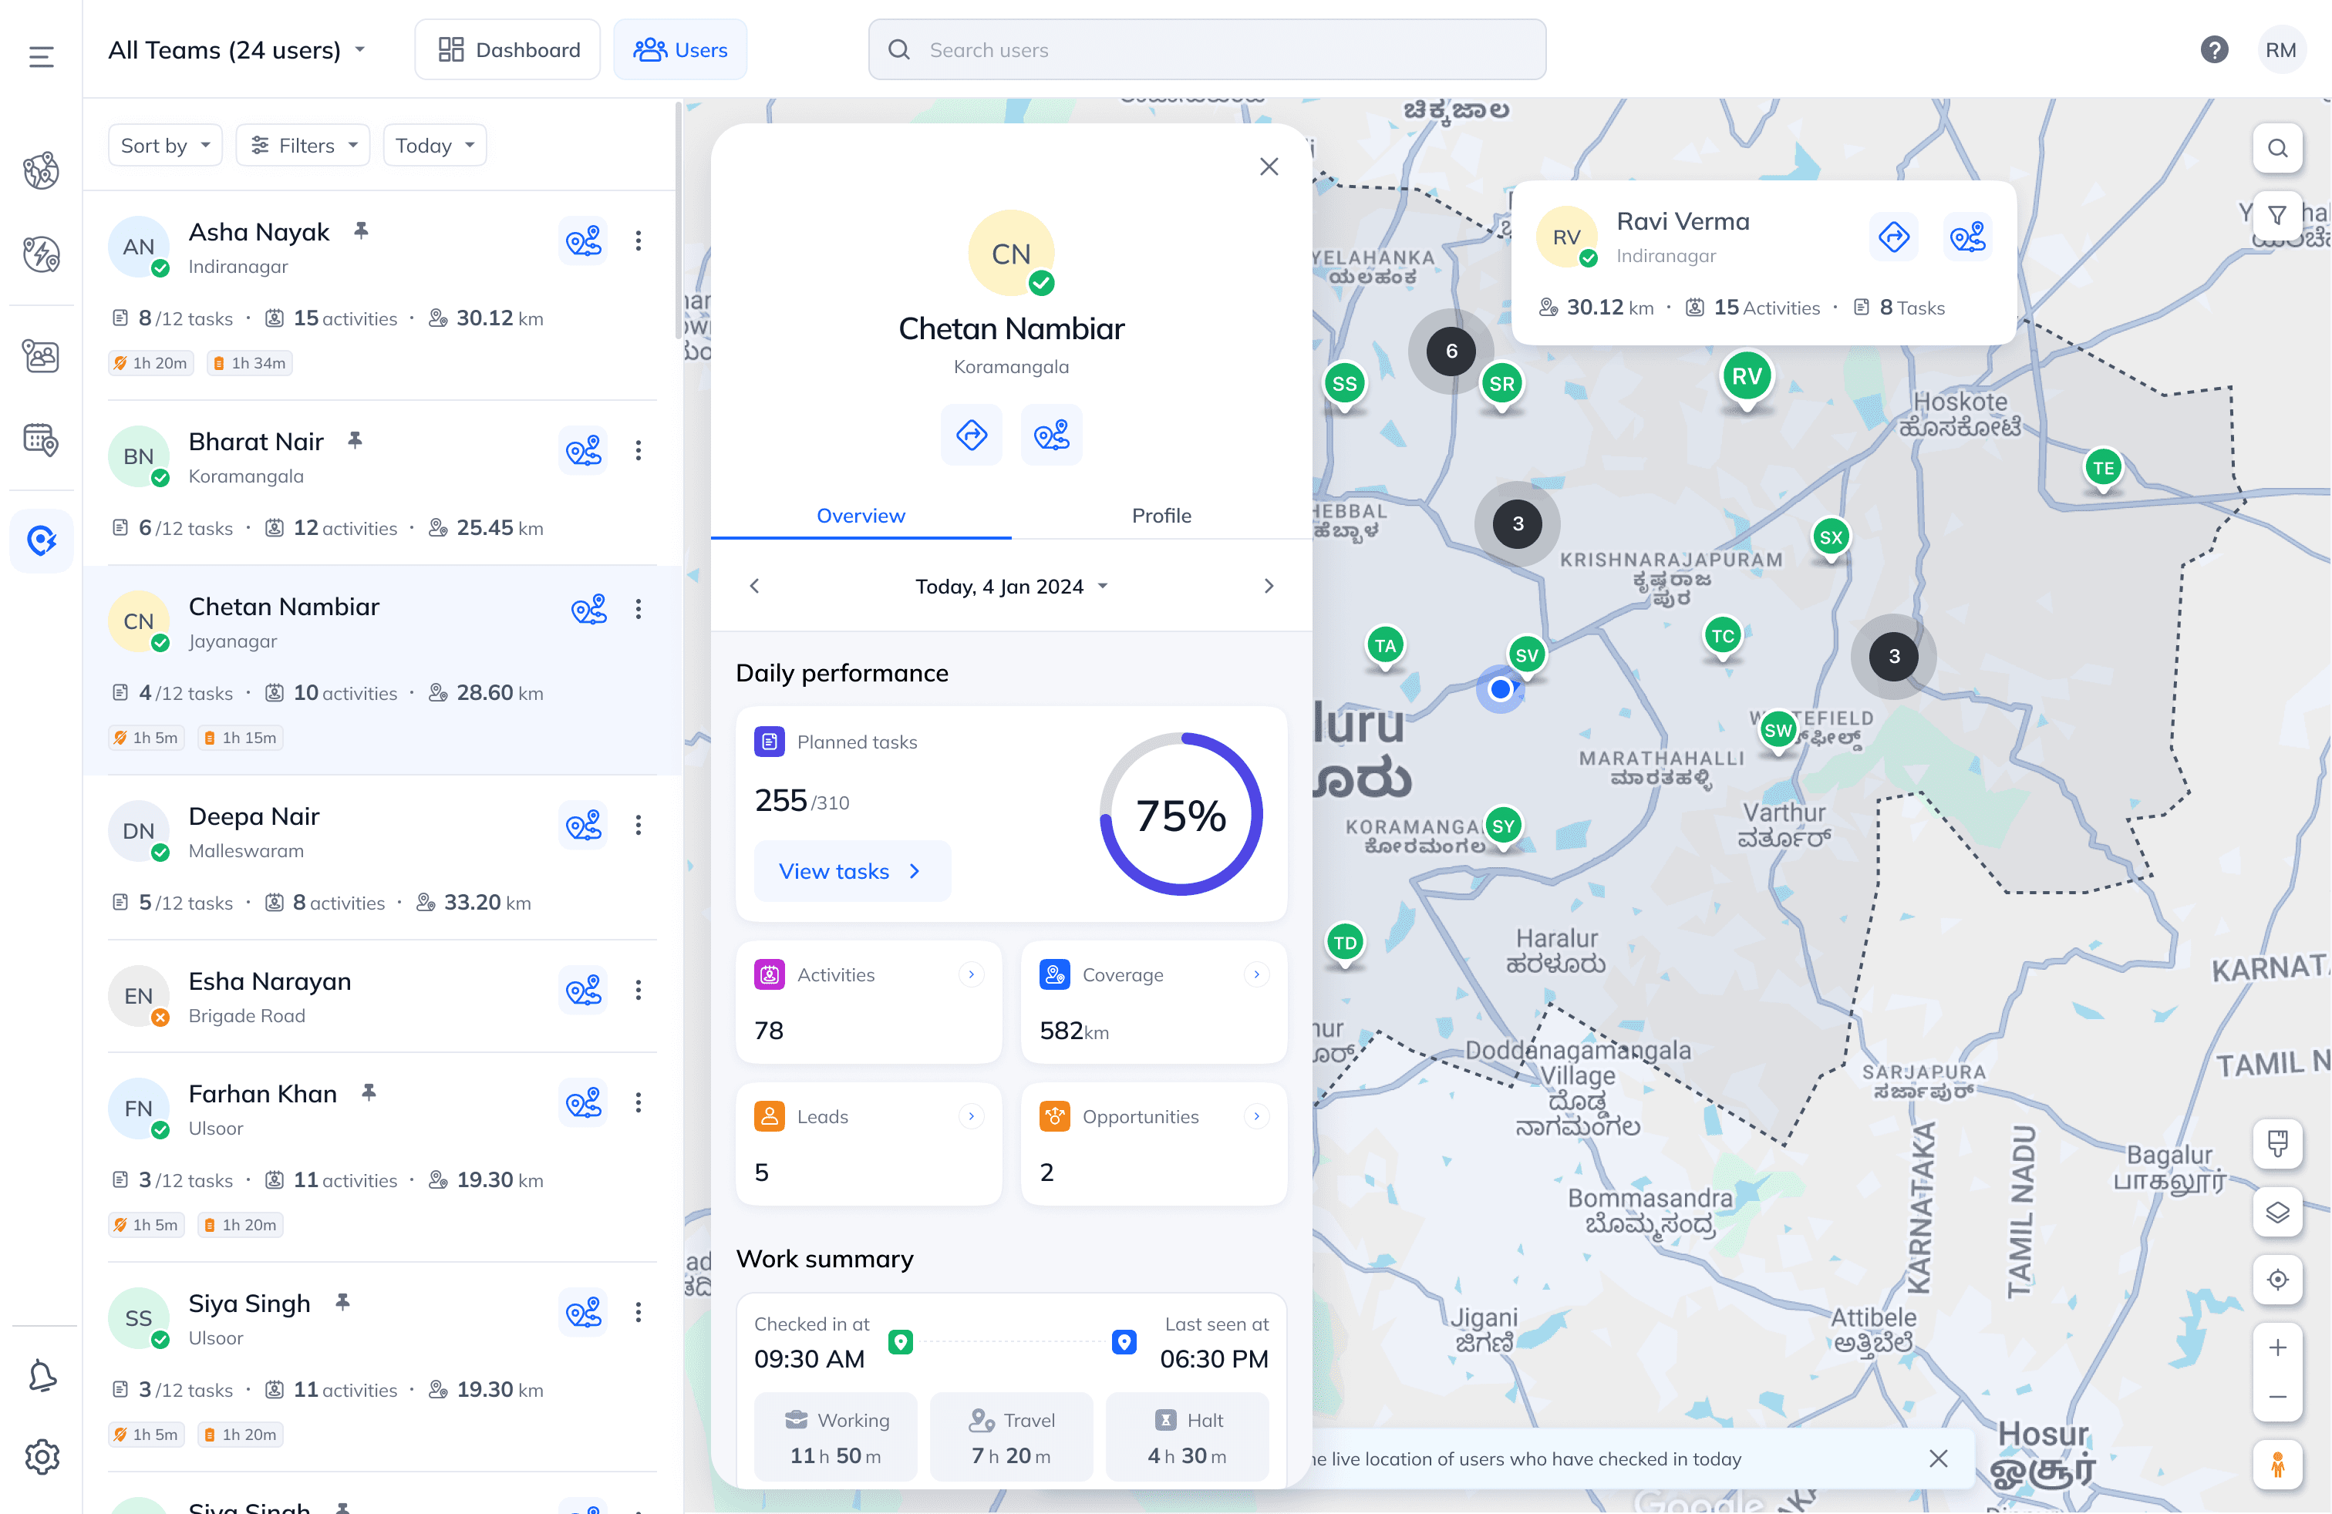The height and width of the screenshot is (1514, 2332).
Task: Click directions icon on Ravi Verma card
Action: 1893,237
